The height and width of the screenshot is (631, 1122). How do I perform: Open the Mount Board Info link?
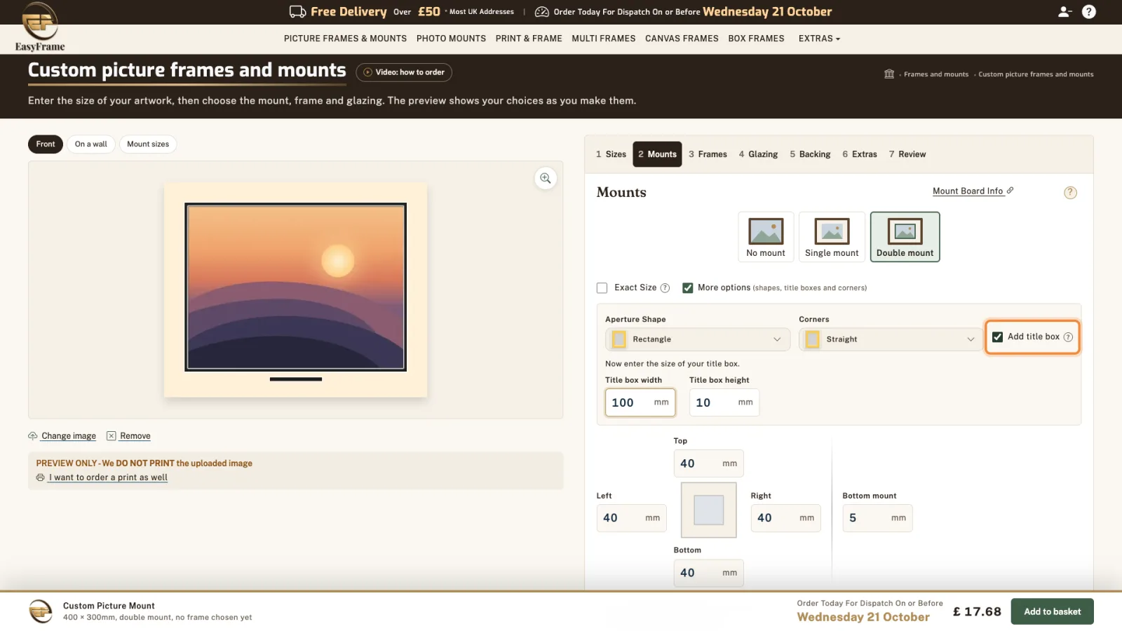click(968, 191)
